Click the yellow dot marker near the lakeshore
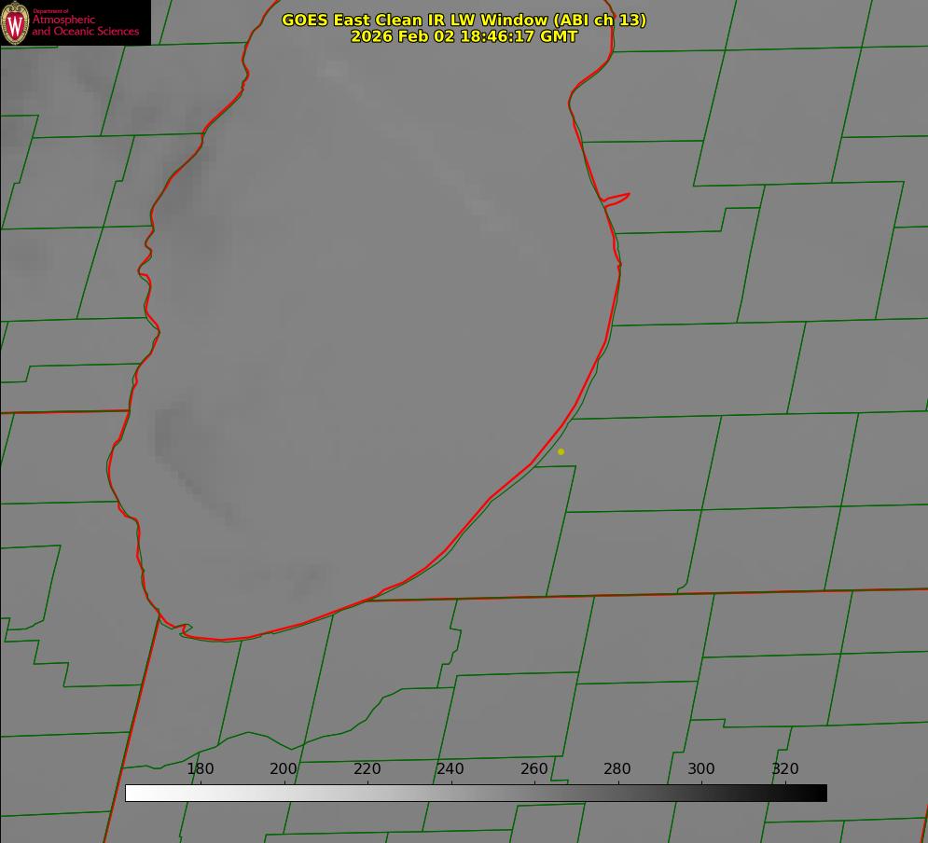Screen dimensions: 928x843 [x=561, y=451]
